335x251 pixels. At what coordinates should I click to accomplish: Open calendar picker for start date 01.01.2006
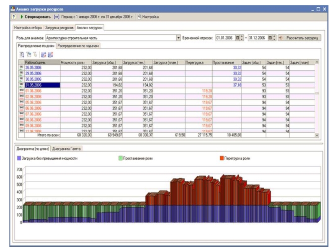click(x=237, y=38)
